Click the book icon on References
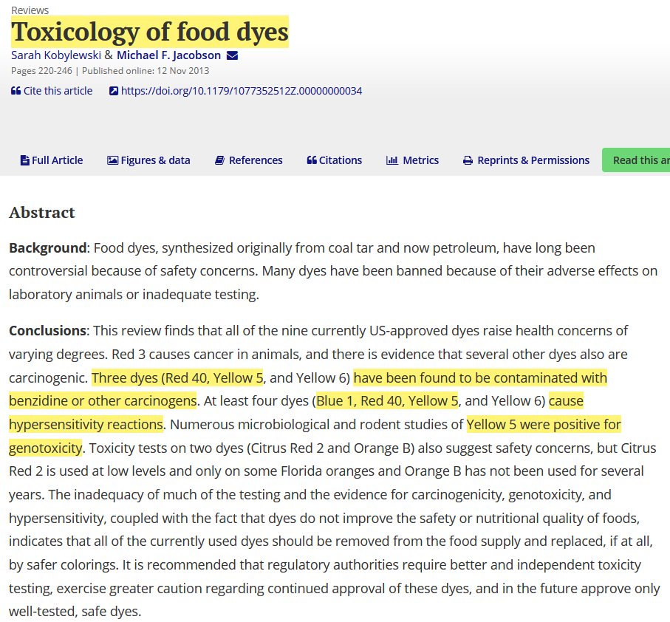This screenshot has height=622, width=670. tap(219, 160)
